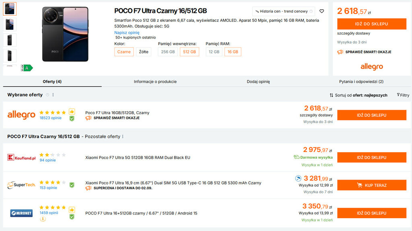Select the second product thumbnail image

[10, 25]
